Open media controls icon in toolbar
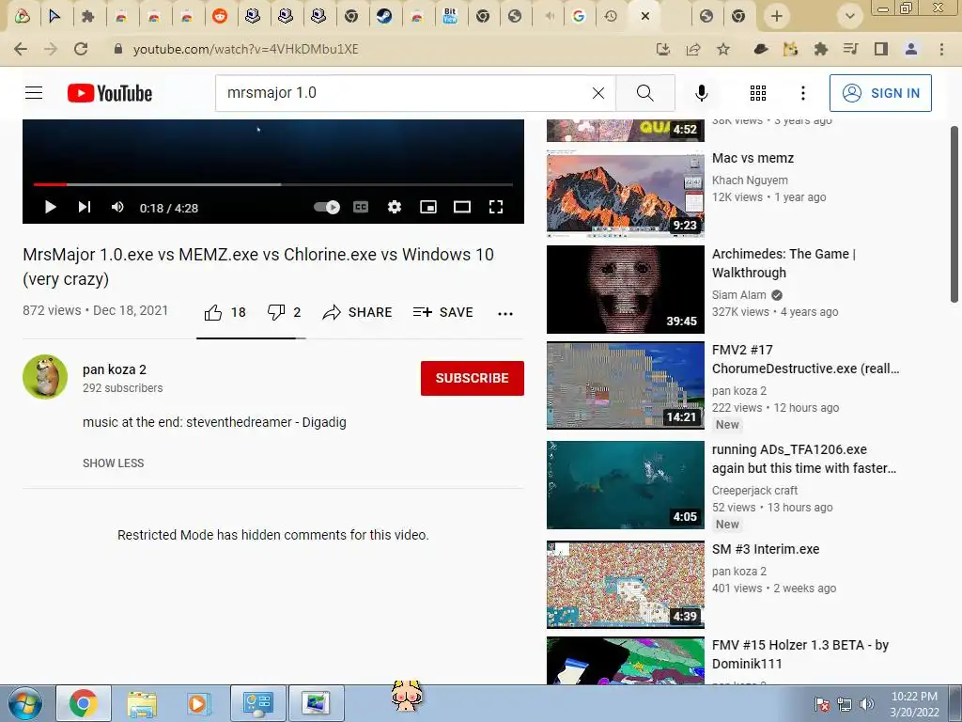The image size is (962, 722). (x=851, y=49)
